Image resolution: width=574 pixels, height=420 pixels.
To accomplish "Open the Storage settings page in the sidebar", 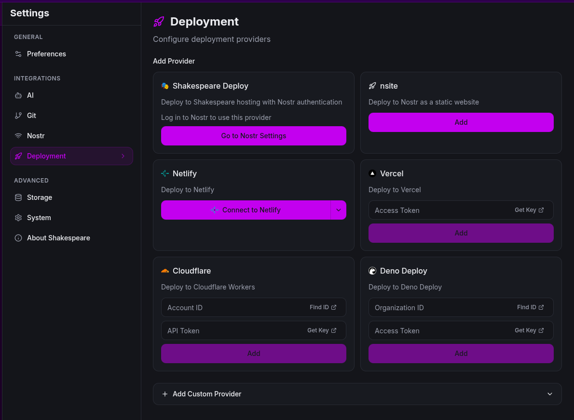I will point(40,197).
